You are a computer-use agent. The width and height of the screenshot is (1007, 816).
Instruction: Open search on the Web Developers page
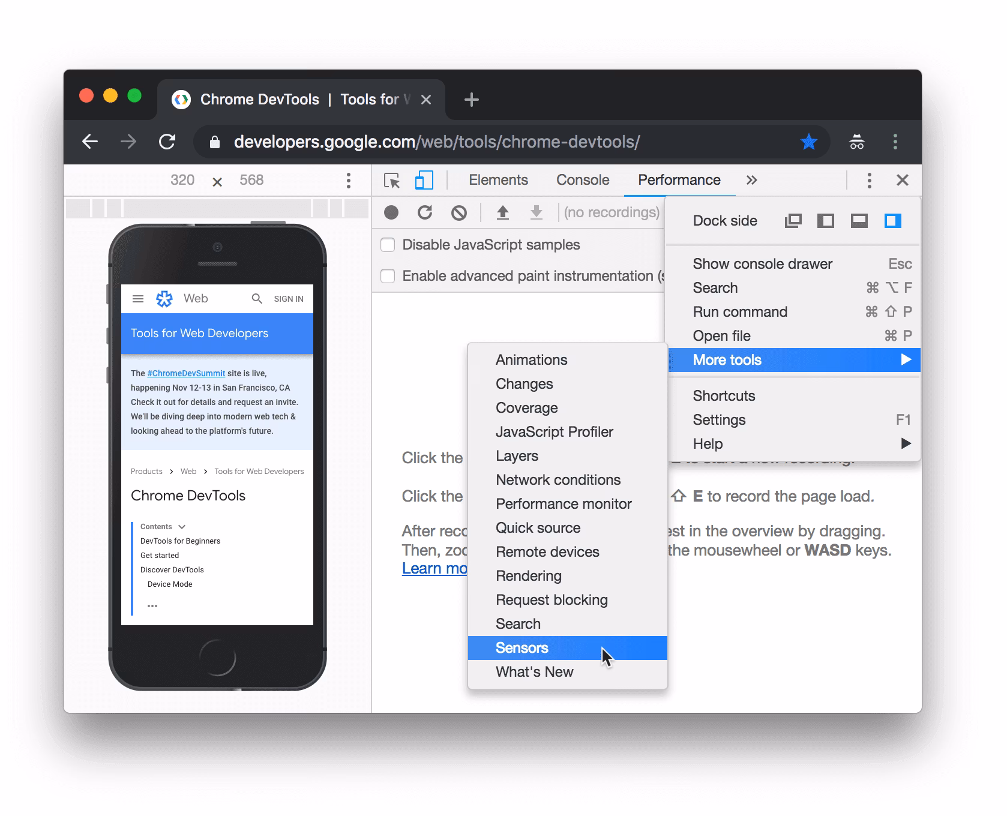point(257,298)
